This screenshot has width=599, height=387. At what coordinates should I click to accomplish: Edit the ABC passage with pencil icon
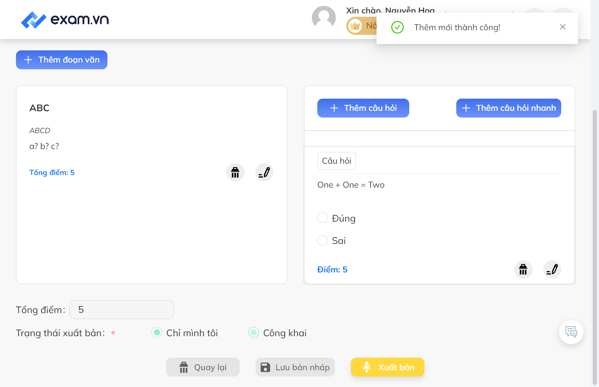264,173
